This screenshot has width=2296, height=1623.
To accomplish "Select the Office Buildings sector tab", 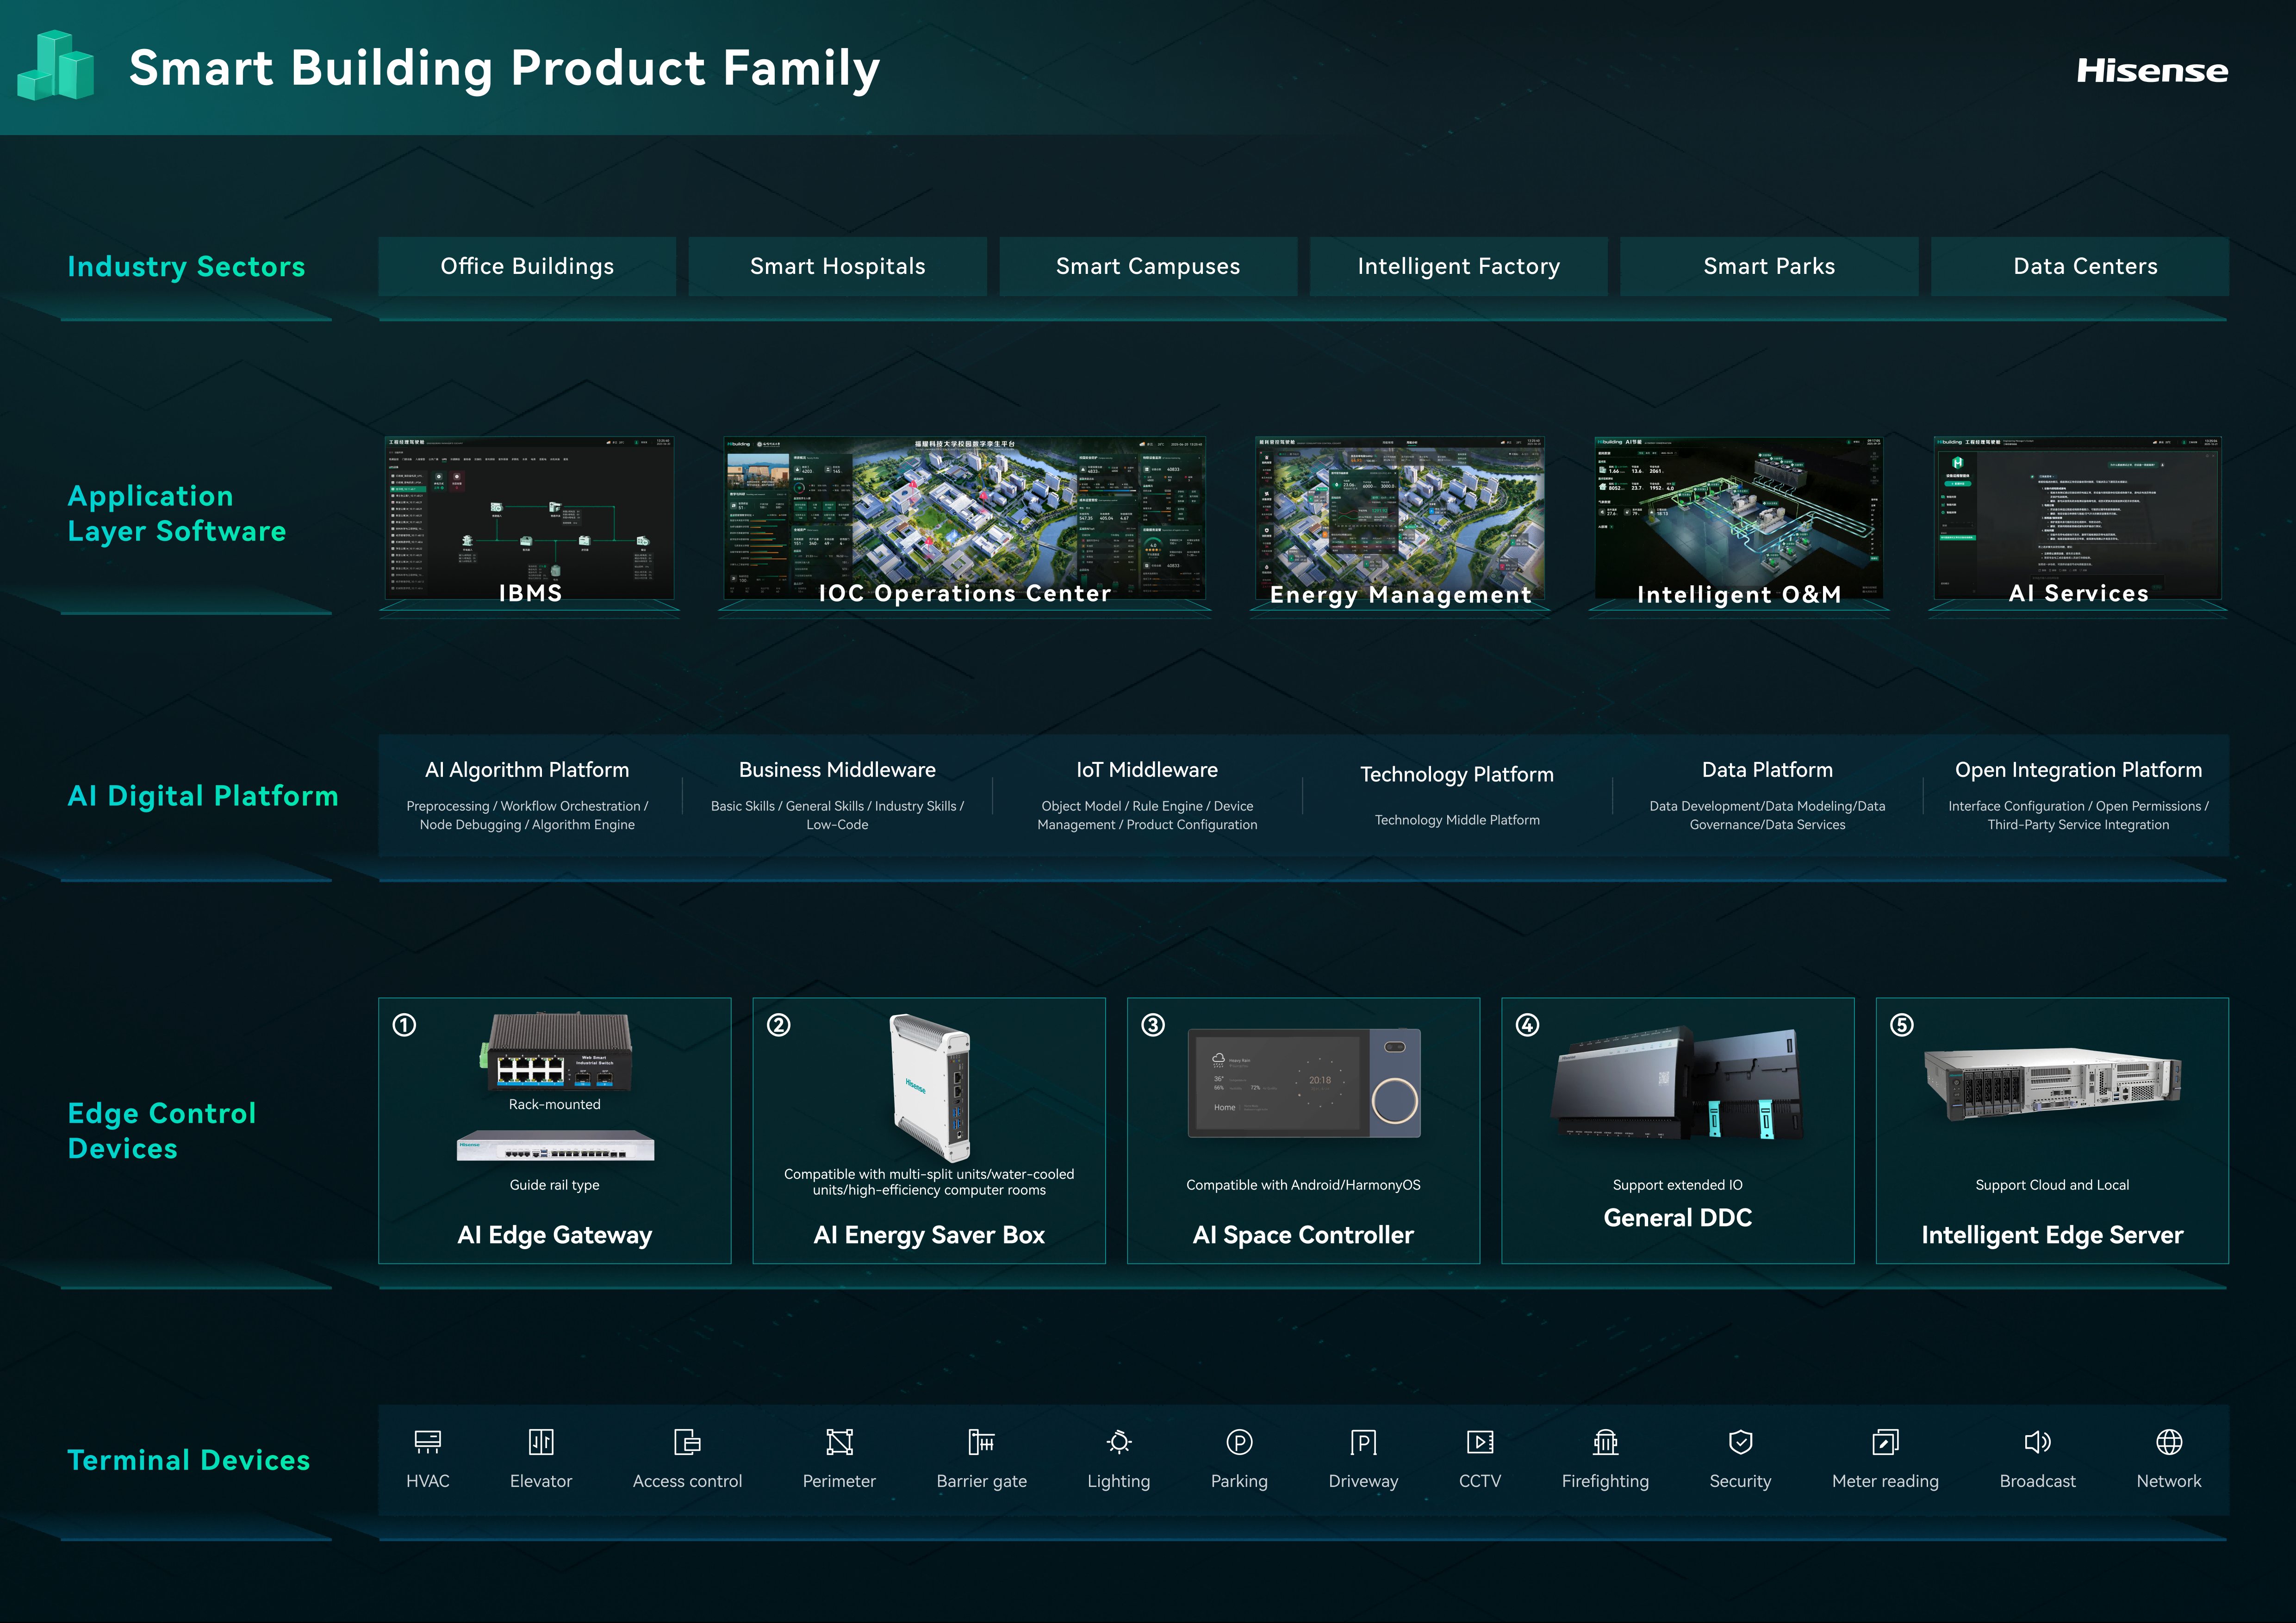I will pos(527,266).
